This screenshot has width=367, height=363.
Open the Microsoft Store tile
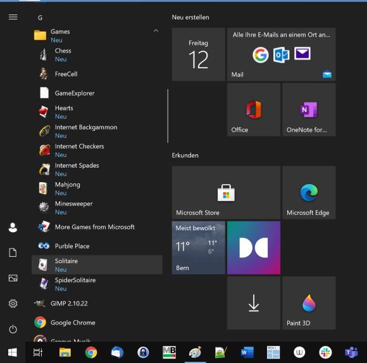[x=226, y=193]
